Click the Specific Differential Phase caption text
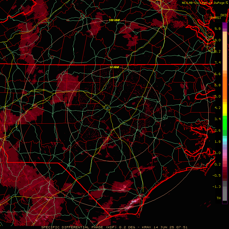The width and height of the screenshot is (229, 229). (114, 227)
